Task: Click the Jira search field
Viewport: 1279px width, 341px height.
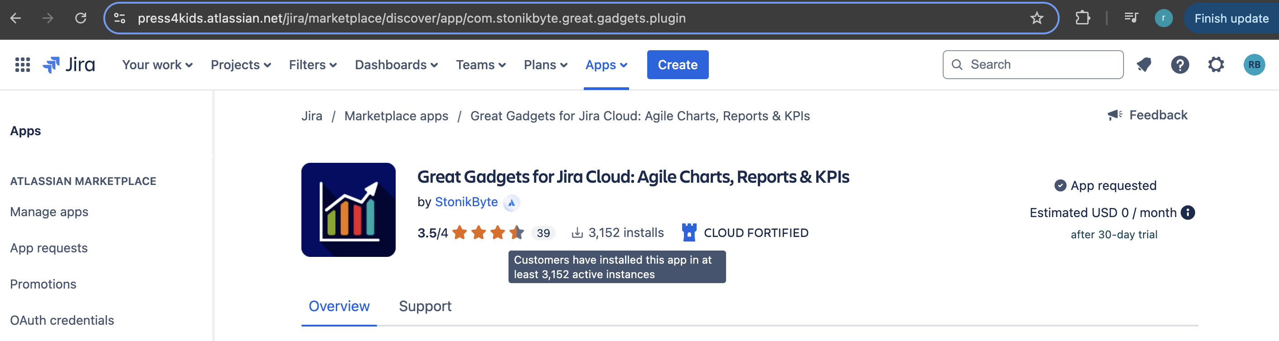Action: 1033,65
